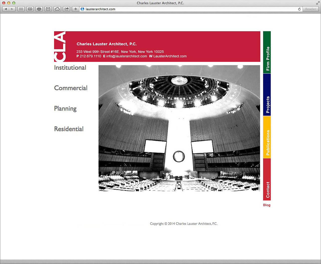Open the blue Projects tab
Viewport: 321px width, 264px height.
point(267,95)
